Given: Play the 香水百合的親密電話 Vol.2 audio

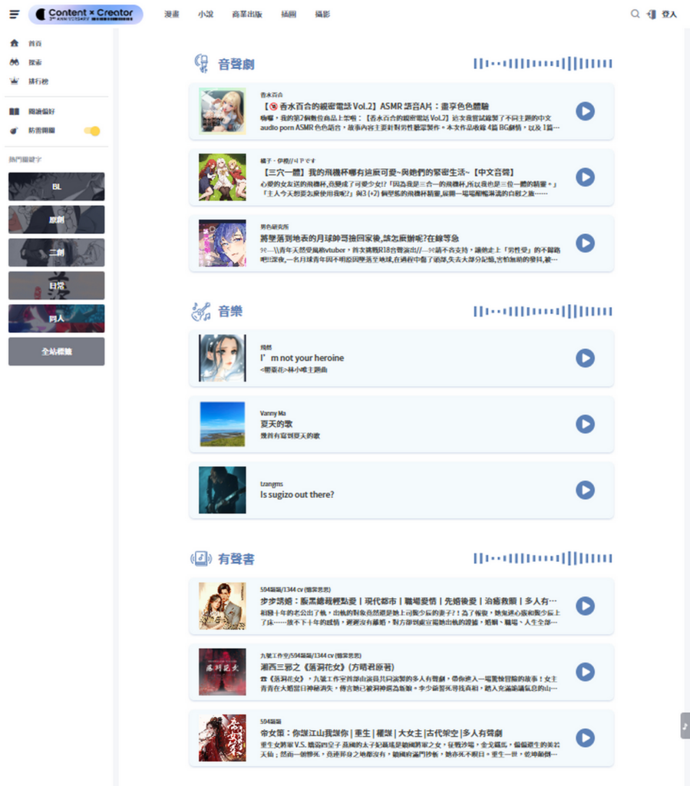Looking at the screenshot, I should pyautogui.click(x=585, y=111).
